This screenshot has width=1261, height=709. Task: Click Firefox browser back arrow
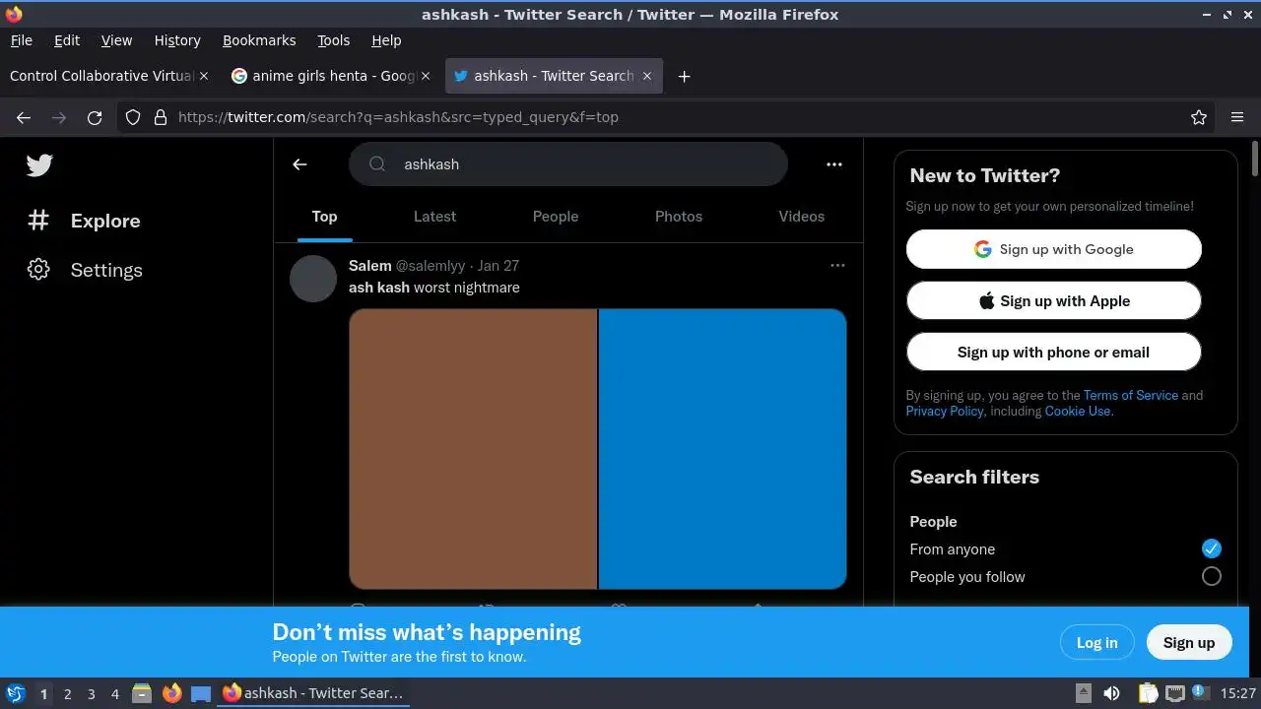24,117
